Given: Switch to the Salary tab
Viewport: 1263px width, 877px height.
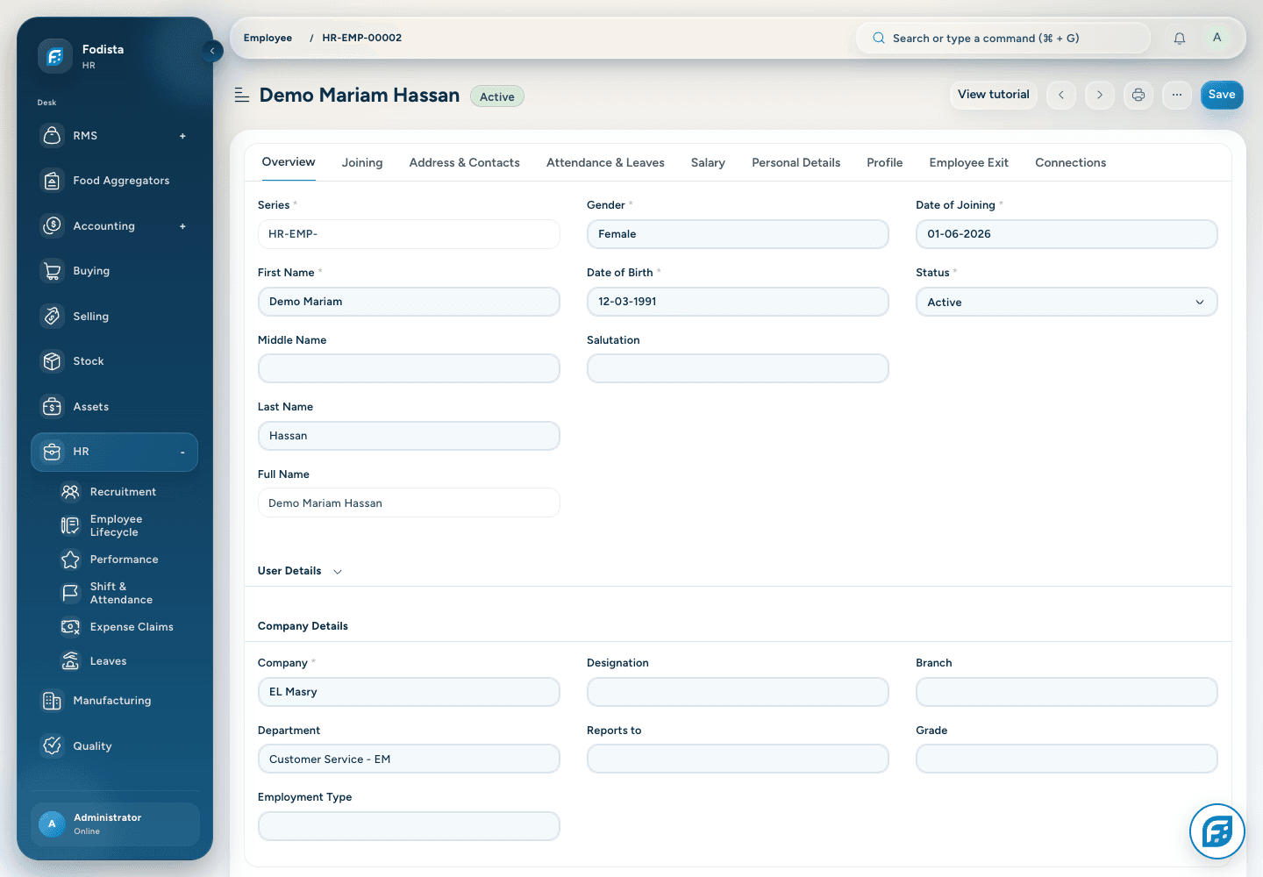Looking at the screenshot, I should [708, 163].
